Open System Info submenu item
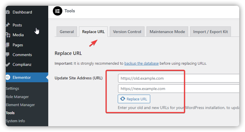The height and width of the screenshot is (132, 245). tap(15, 121)
